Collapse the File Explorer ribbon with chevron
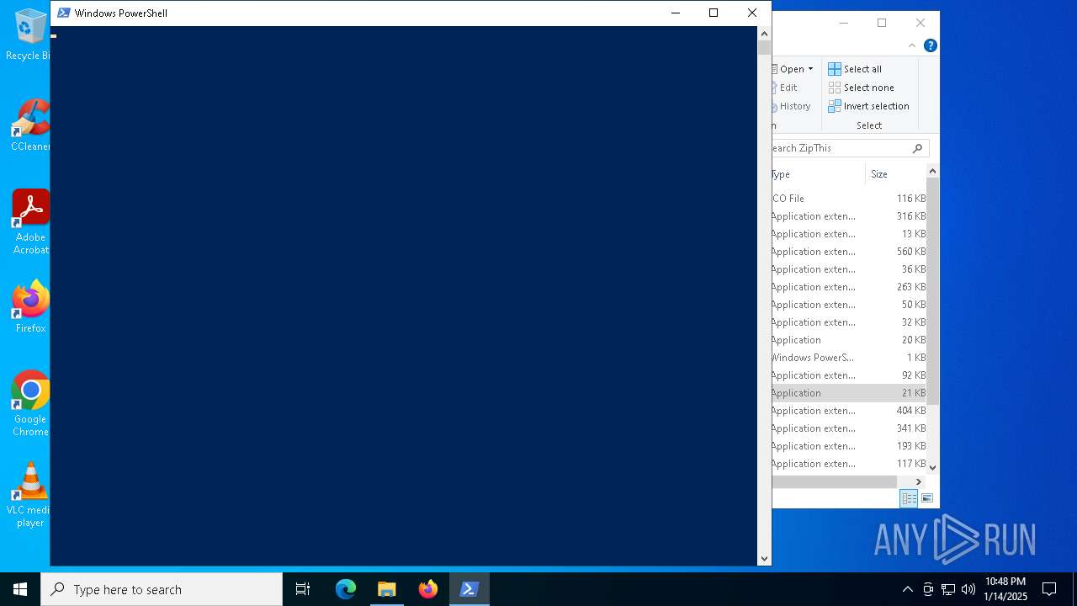Image resolution: width=1077 pixels, height=606 pixels. pyautogui.click(x=912, y=45)
